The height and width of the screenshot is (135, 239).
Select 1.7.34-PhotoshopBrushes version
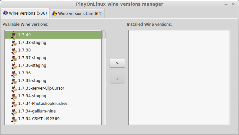[x=53, y=103]
